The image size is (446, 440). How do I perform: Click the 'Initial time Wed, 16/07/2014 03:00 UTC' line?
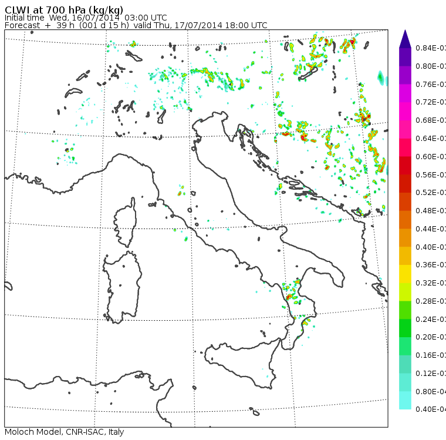point(86,18)
